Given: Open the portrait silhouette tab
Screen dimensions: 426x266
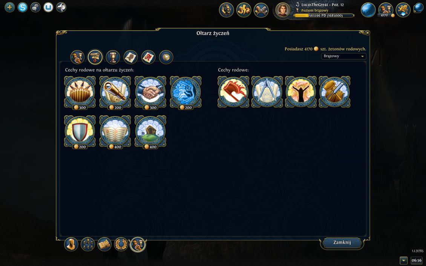Looking at the screenshot, I should pyautogui.click(x=131, y=57).
